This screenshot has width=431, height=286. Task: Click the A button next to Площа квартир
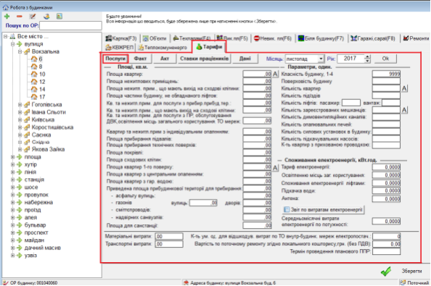276,74
